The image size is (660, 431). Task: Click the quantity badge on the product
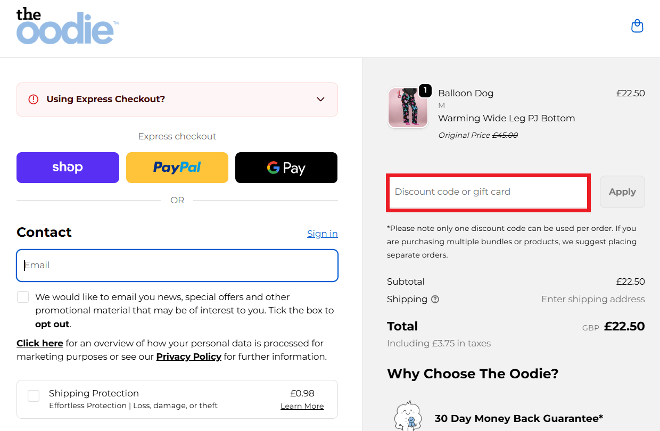click(425, 90)
